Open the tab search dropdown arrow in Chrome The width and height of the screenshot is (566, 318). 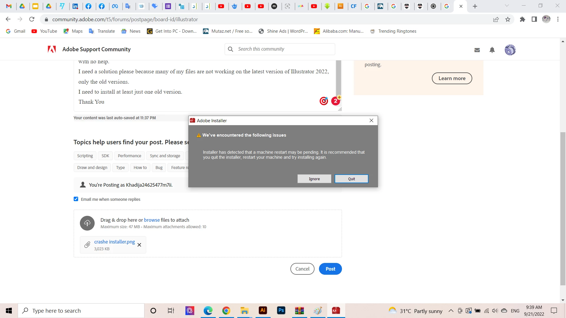click(507, 6)
